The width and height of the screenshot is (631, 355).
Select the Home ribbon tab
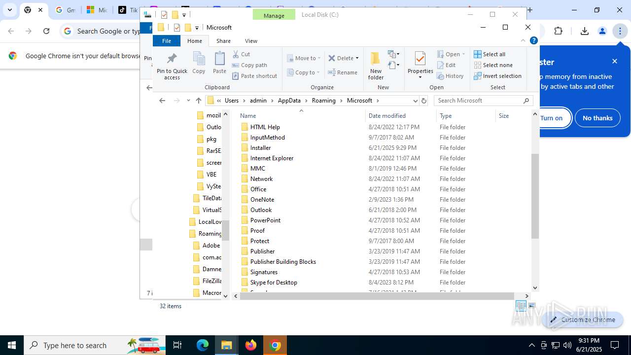(x=195, y=41)
